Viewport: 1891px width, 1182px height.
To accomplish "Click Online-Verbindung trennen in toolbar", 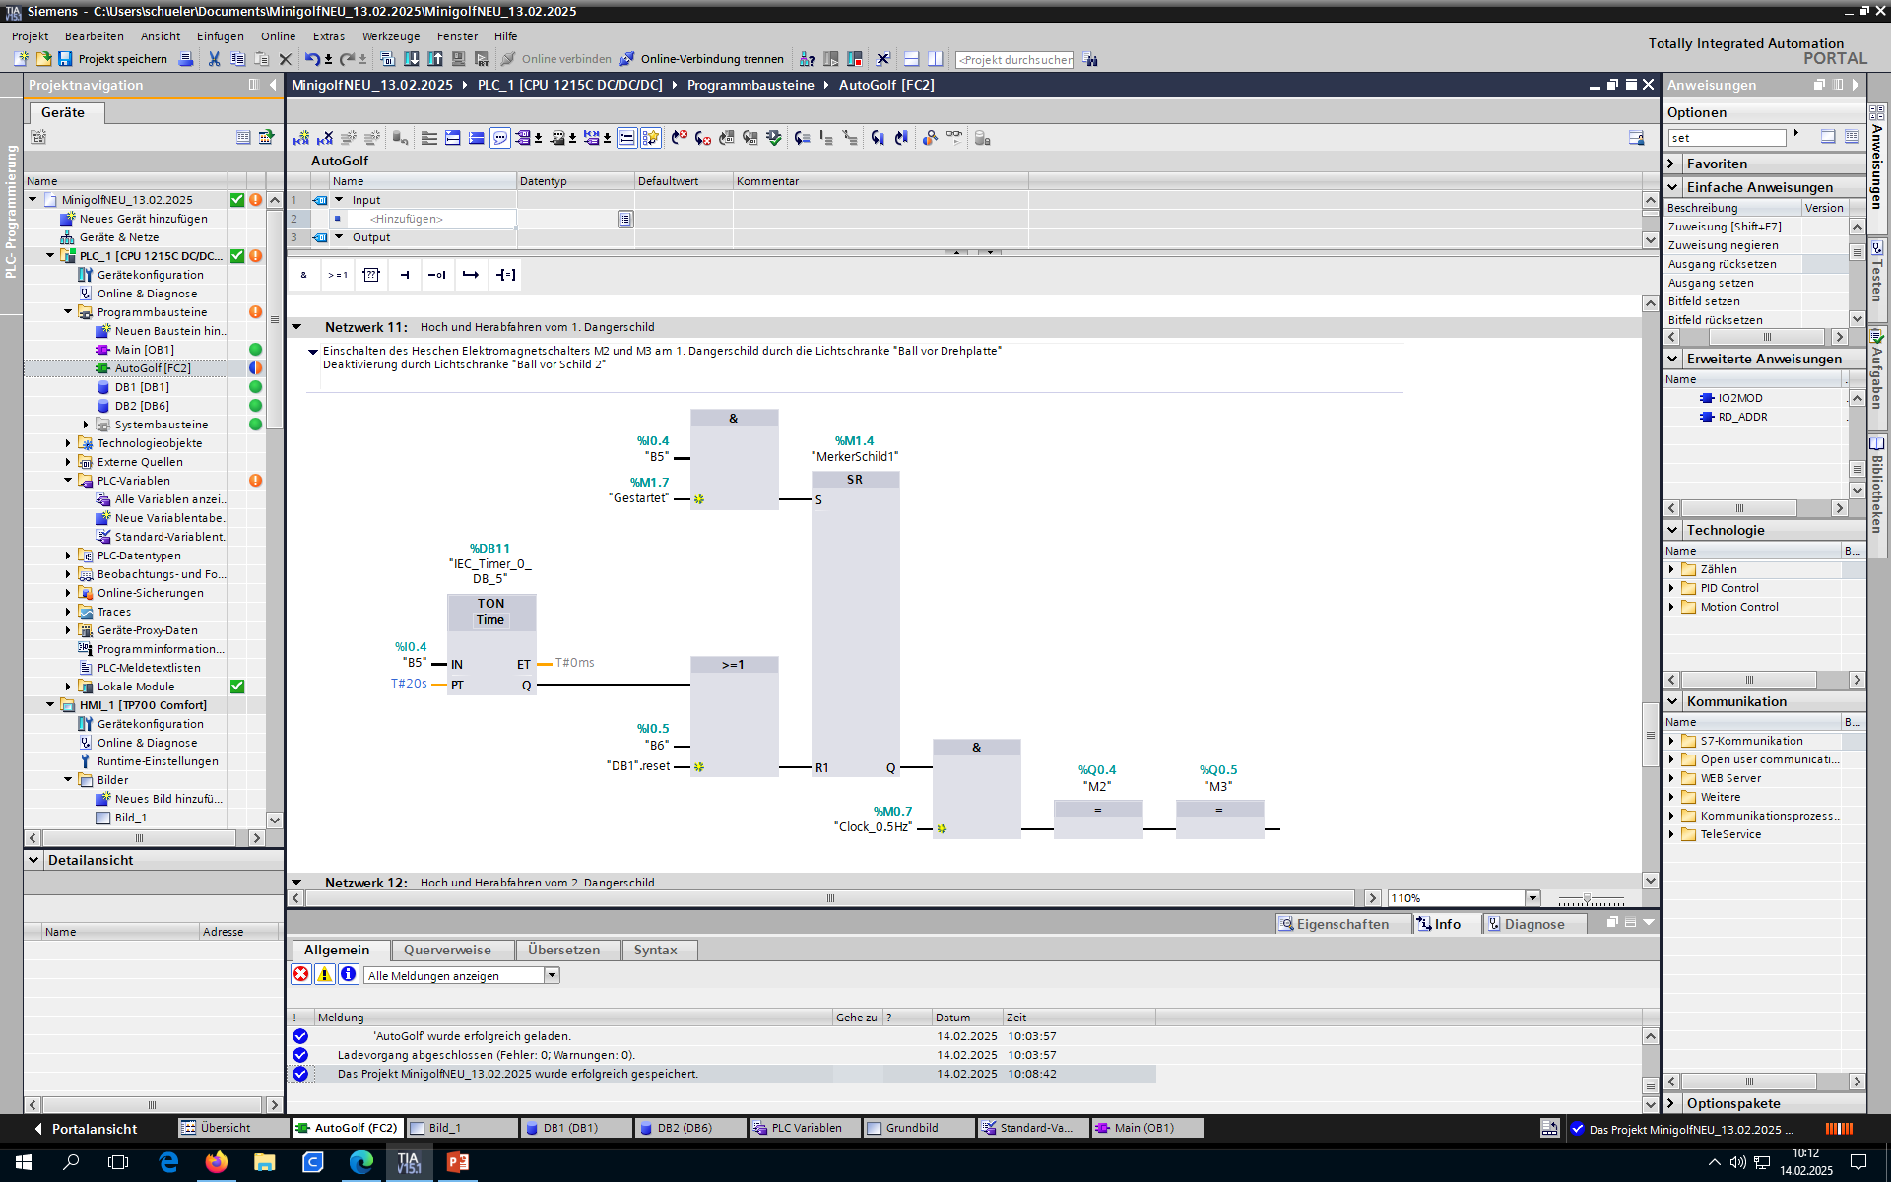I will tap(702, 59).
